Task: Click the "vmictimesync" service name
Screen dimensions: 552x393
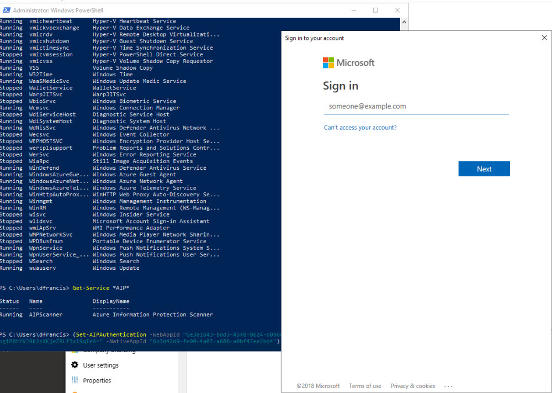Action: coord(49,48)
